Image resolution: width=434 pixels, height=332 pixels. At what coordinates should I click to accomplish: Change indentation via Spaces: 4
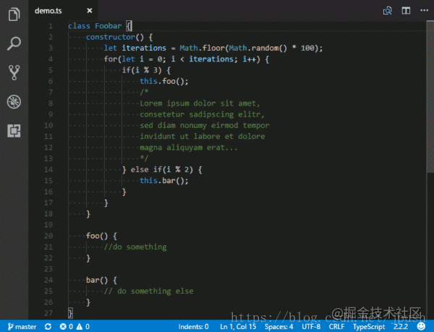(278, 327)
